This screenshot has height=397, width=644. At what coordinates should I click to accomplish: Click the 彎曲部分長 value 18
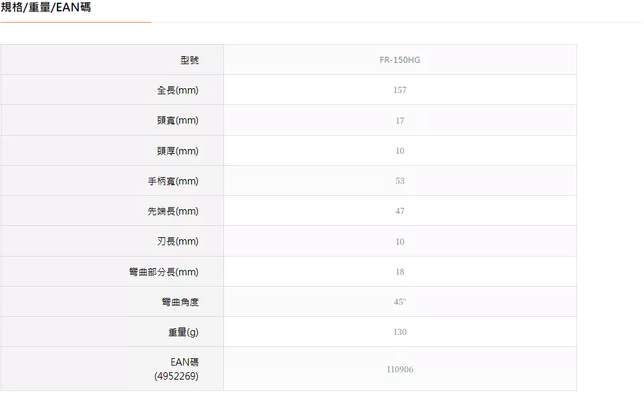pyautogui.click(x=400, y=271)
